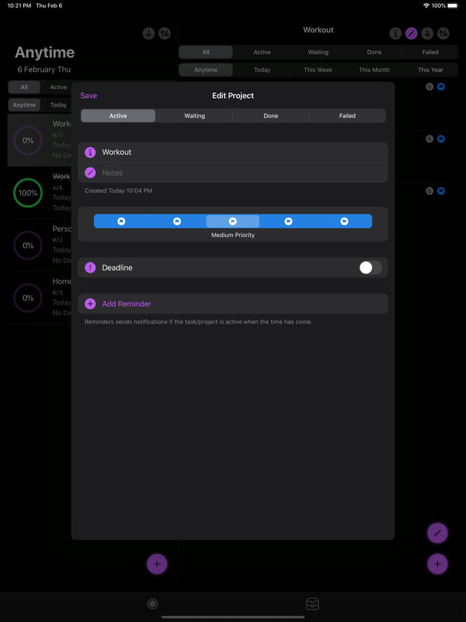Click the battery icon in status bar
Screen dimensions: 466x622
click(453, 5)
